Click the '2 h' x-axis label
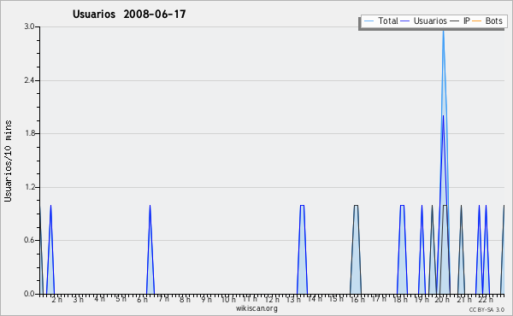513x316 pixels. [x=57, y=300]
